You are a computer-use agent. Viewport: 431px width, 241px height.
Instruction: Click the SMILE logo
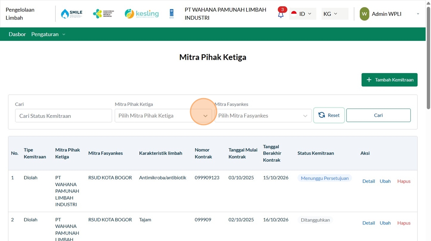(x=72, y=14)
